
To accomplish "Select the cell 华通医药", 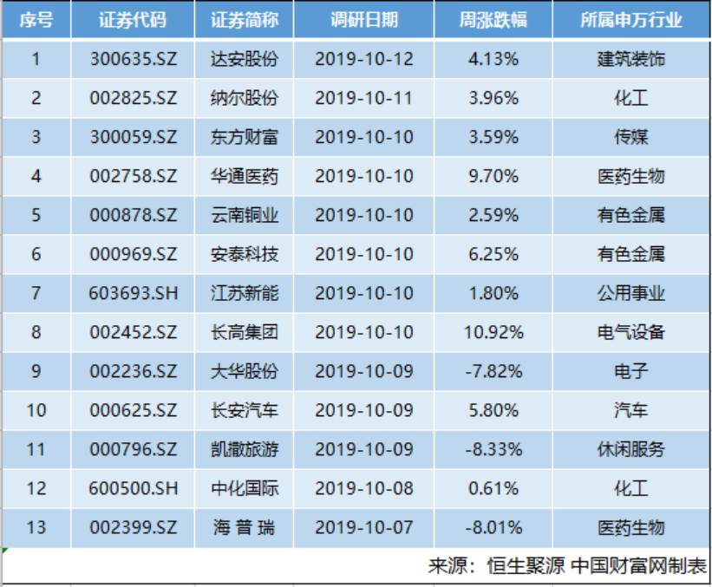I will tap(245, 176).
